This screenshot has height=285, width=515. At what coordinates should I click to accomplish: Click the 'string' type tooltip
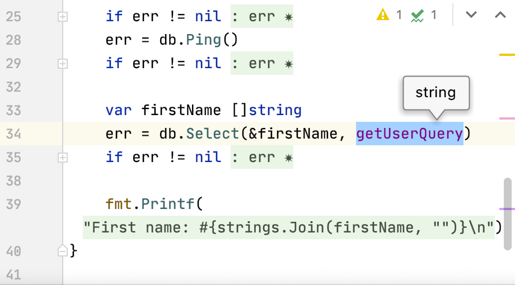436,93
